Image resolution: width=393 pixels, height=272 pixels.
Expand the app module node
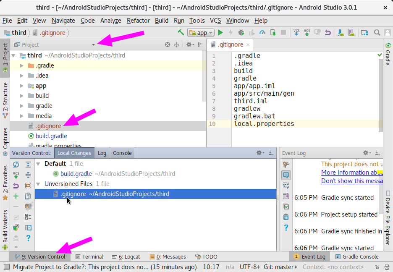[22, 86]
